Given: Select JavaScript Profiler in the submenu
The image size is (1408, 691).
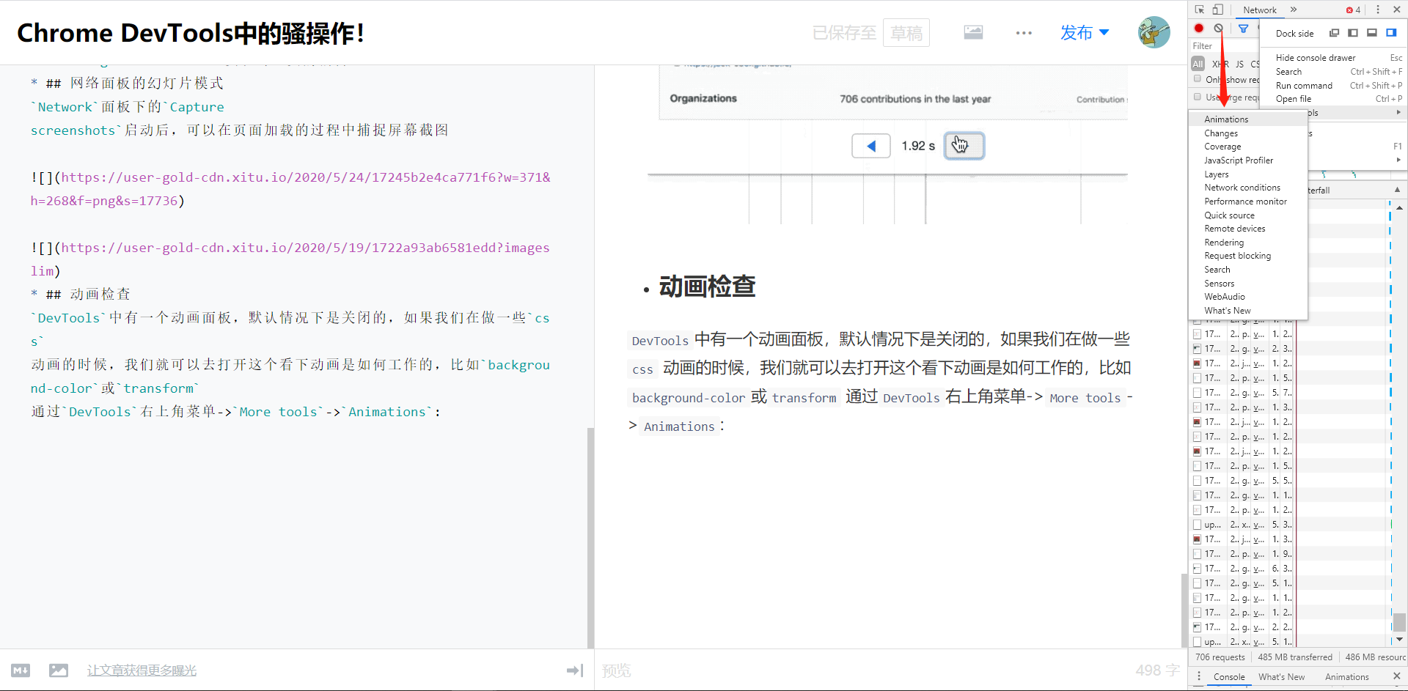Looking at the screenshot, I should click(x=1248, y=160).
